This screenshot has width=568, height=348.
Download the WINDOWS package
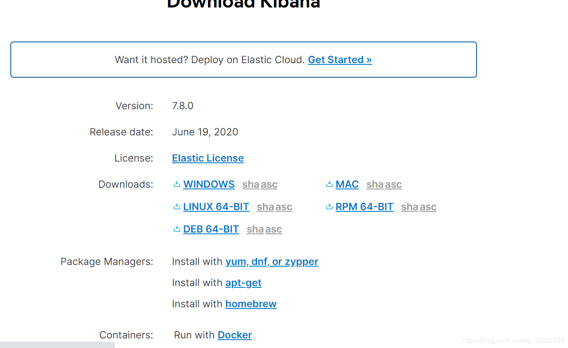[x=209, y=184]
